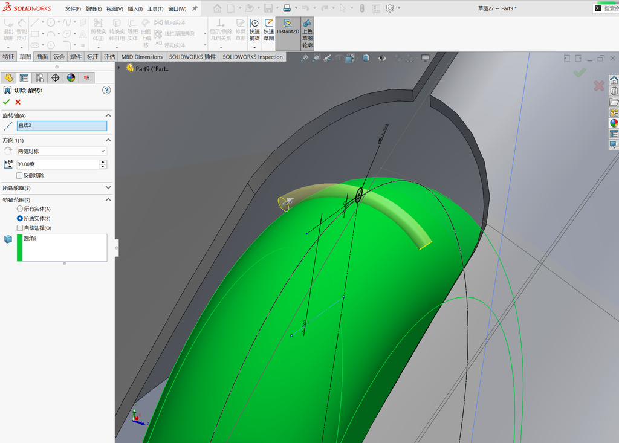The width and height of the screenshot is (619, 443).
Task: Open MBD Dimensions tab
Action: coord(141,57)
